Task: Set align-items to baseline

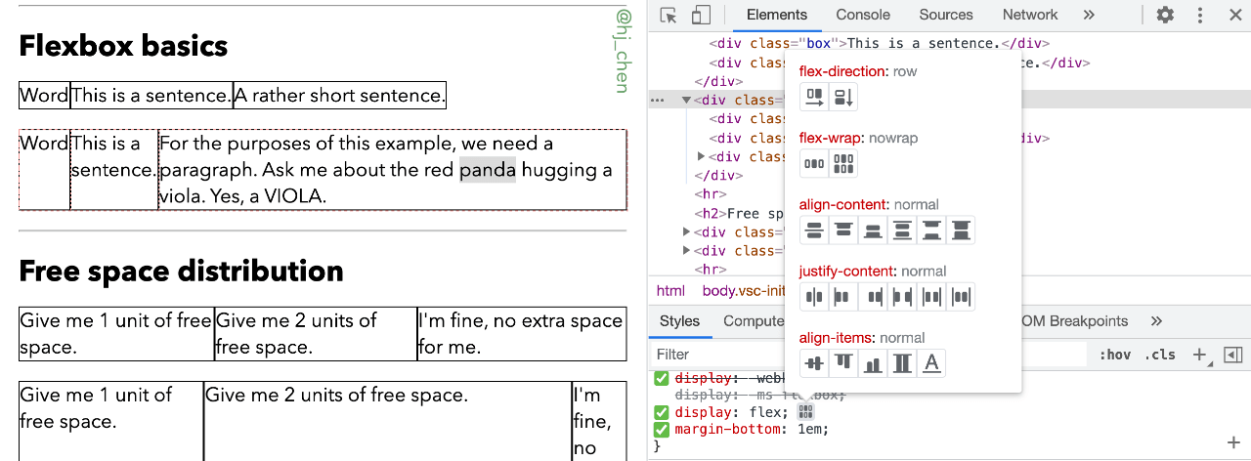Action: pos(931,363)
